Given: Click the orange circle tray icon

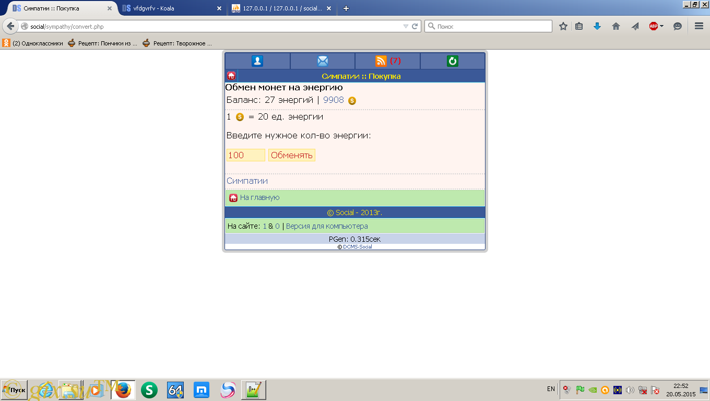Looking at the screenshot, I should [605, 390].
